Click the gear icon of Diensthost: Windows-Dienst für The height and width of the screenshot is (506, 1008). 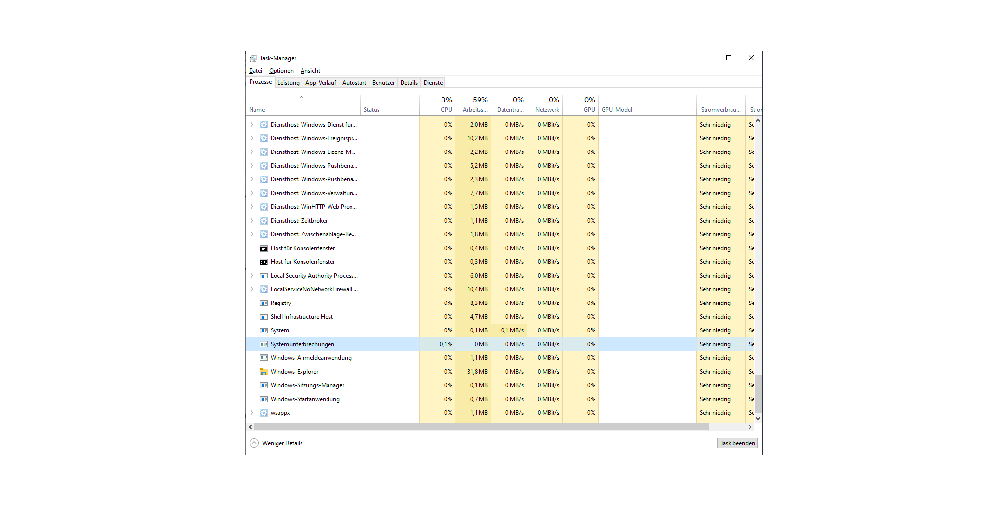[264, 125]
